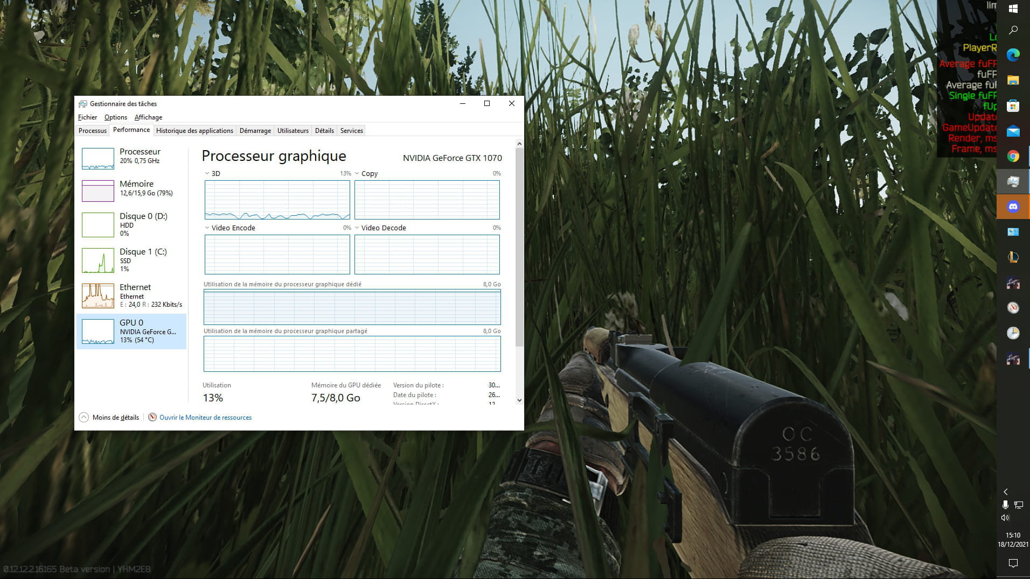Click Moins de détails button

tap(109, 417)
